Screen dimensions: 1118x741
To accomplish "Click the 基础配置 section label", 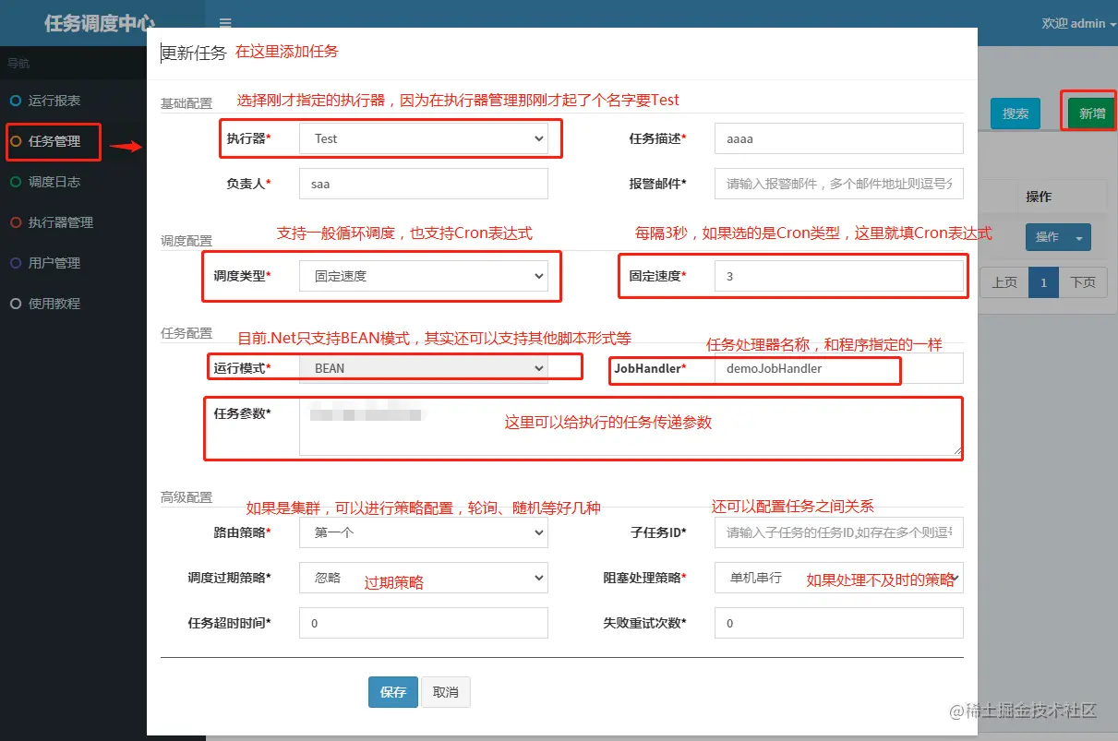I will [x=186, y=103].
